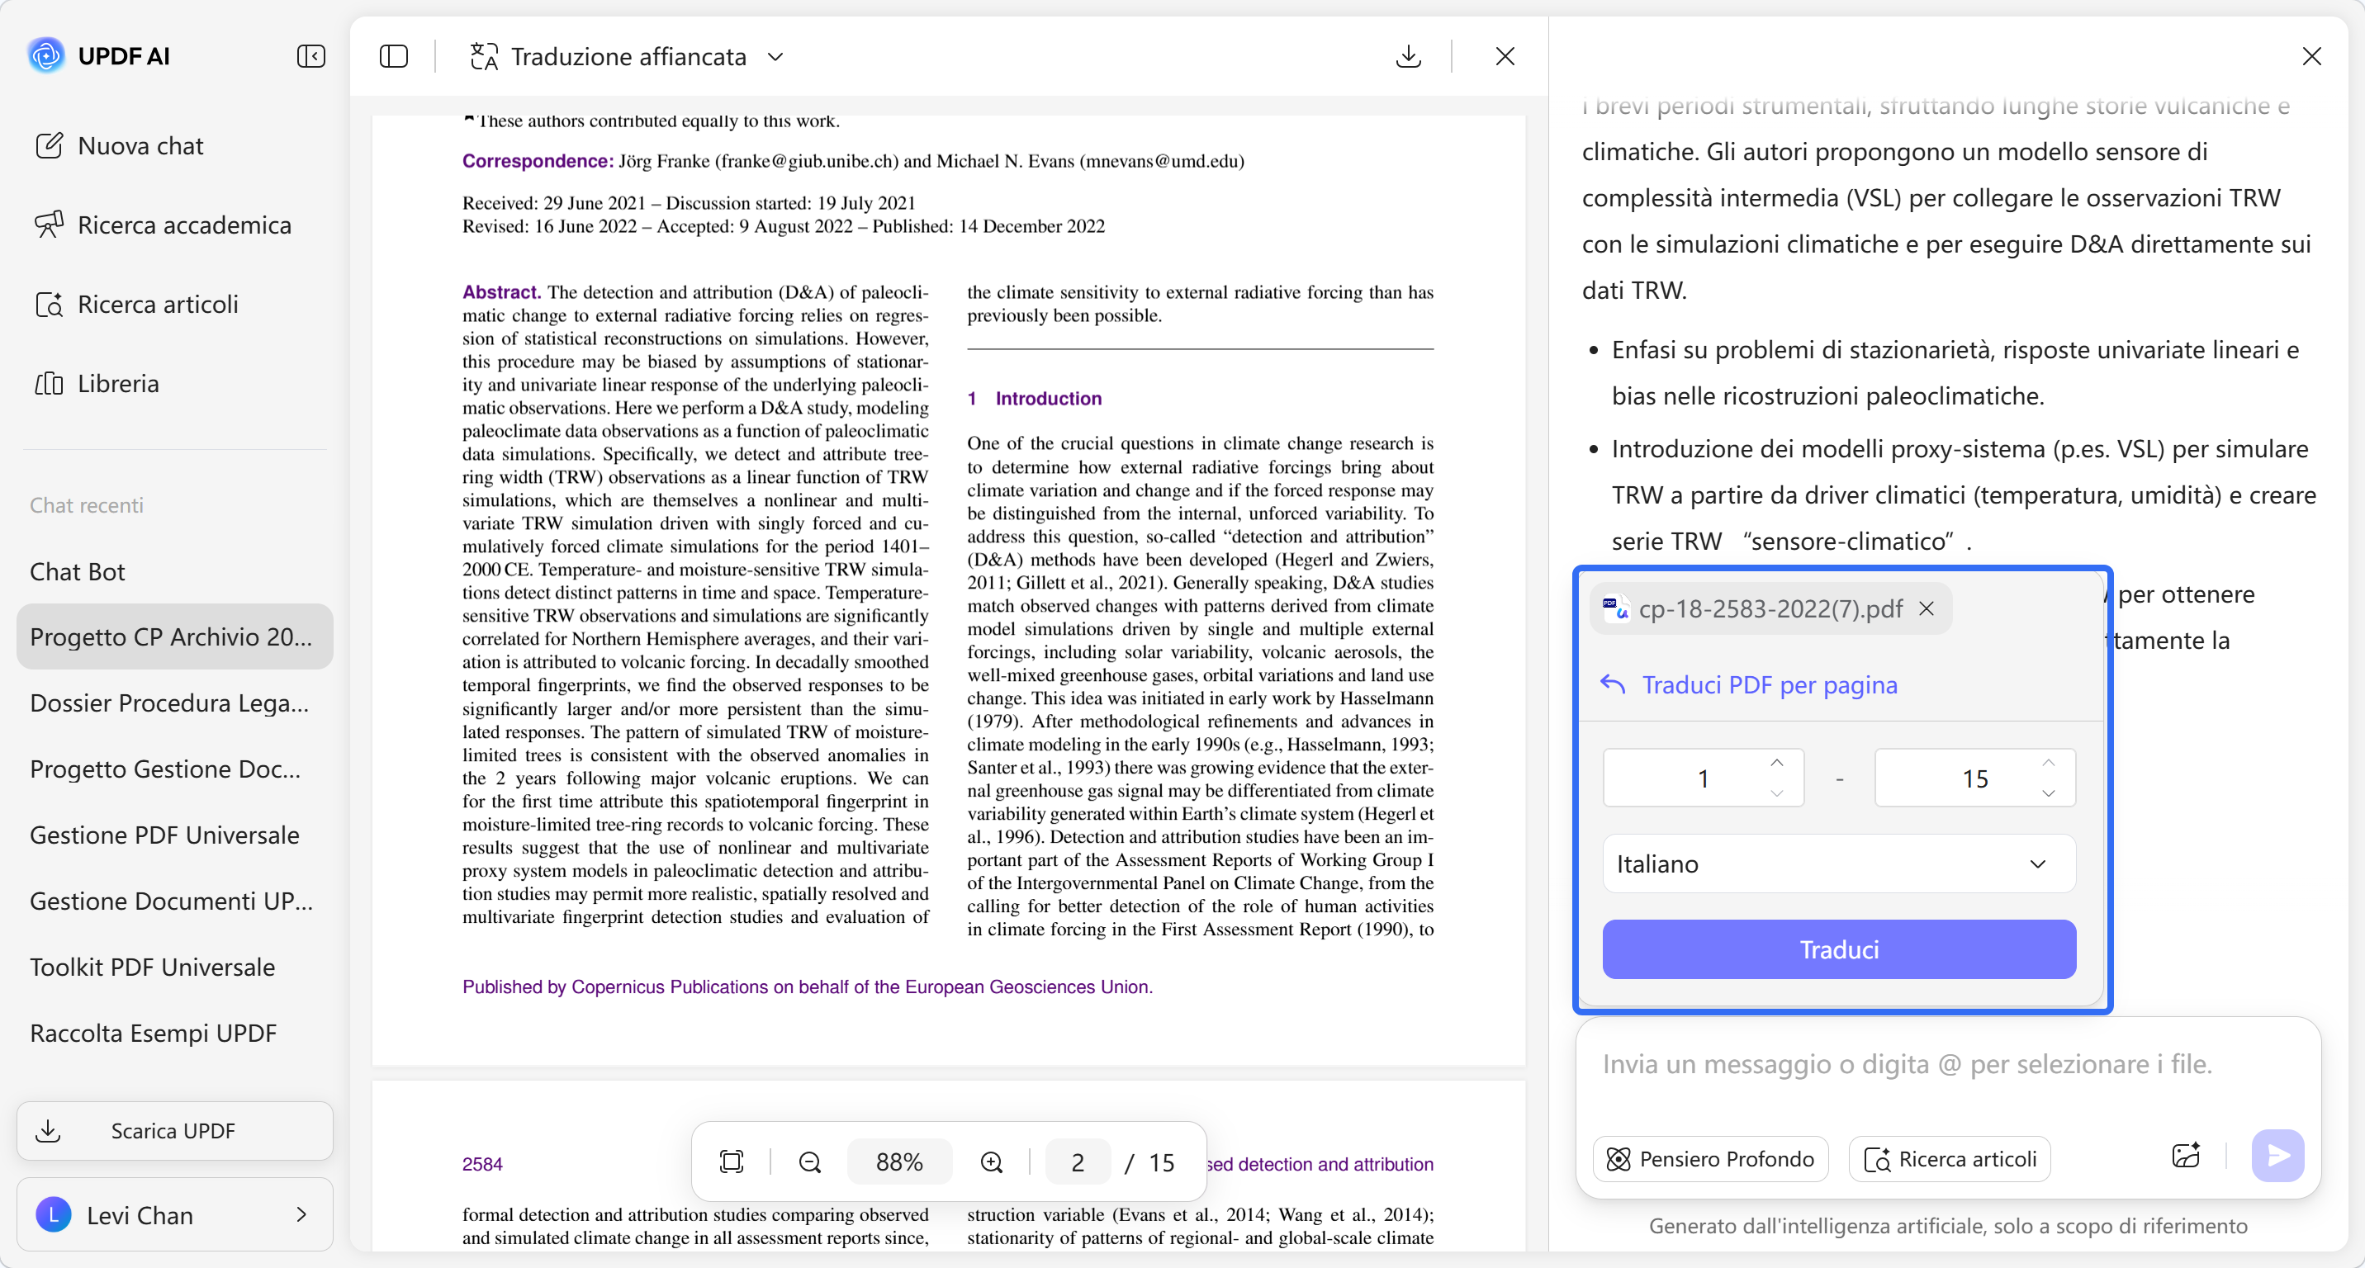Screen dimensions: 2365x1268
Task: Close the PDF translation viewer
Action: coord(1505,56)
